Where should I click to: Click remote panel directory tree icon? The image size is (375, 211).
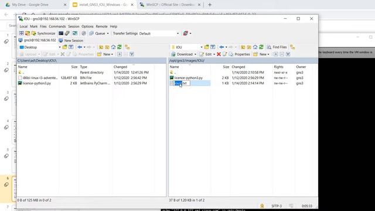point(292,47)
